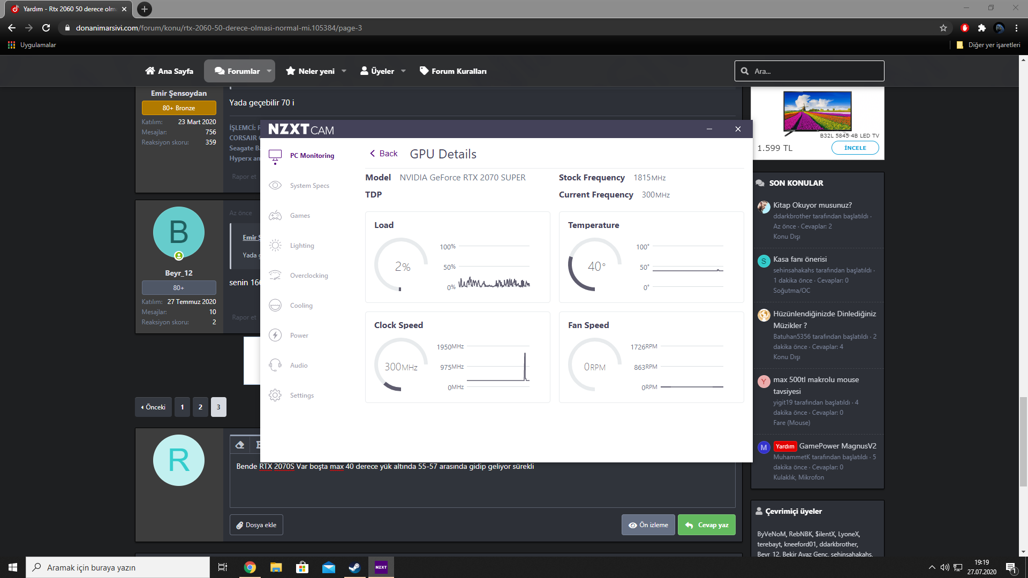Image resolution: width=1028 pixels, height=578 pixels.
Task: Bookmark this page with the star icon
Action: coord(943,28)
